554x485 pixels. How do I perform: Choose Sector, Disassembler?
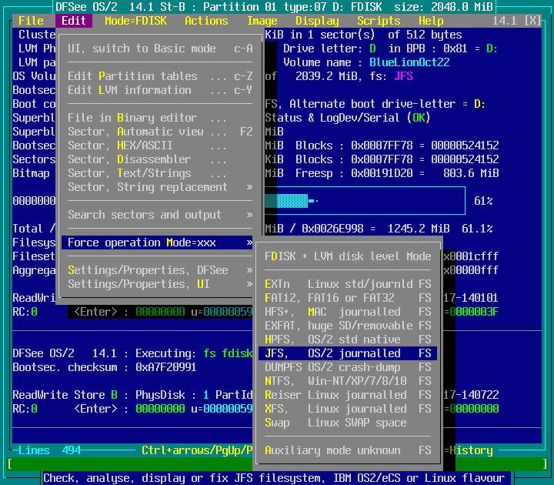pos(160,159)
